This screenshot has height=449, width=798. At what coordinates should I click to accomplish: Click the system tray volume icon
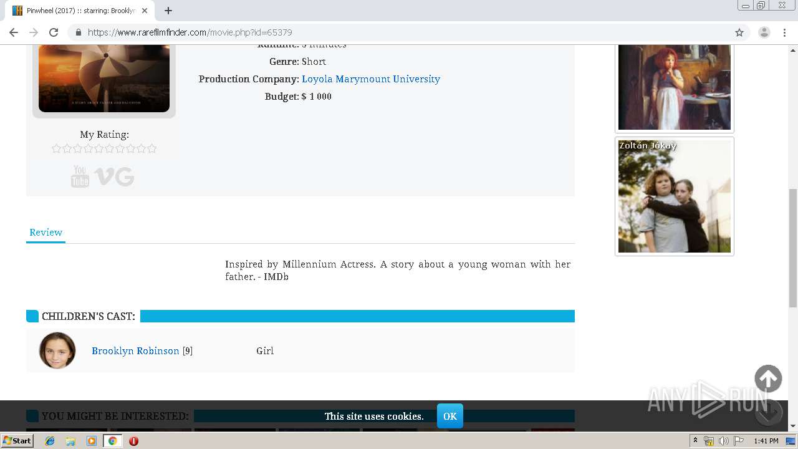pos(723,441)
